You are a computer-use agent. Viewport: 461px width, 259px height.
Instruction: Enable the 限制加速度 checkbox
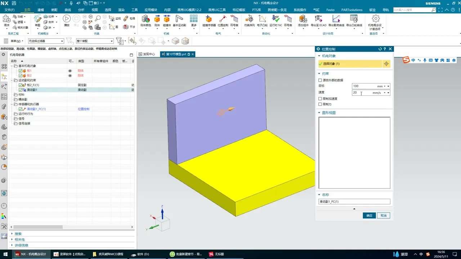(x=320, y=99)
